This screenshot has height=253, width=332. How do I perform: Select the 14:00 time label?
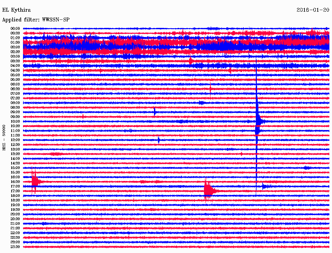tap(15, 159)
